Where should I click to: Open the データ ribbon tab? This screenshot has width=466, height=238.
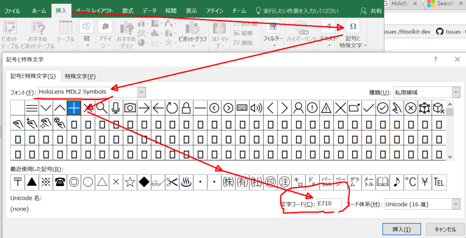(149, 11)
